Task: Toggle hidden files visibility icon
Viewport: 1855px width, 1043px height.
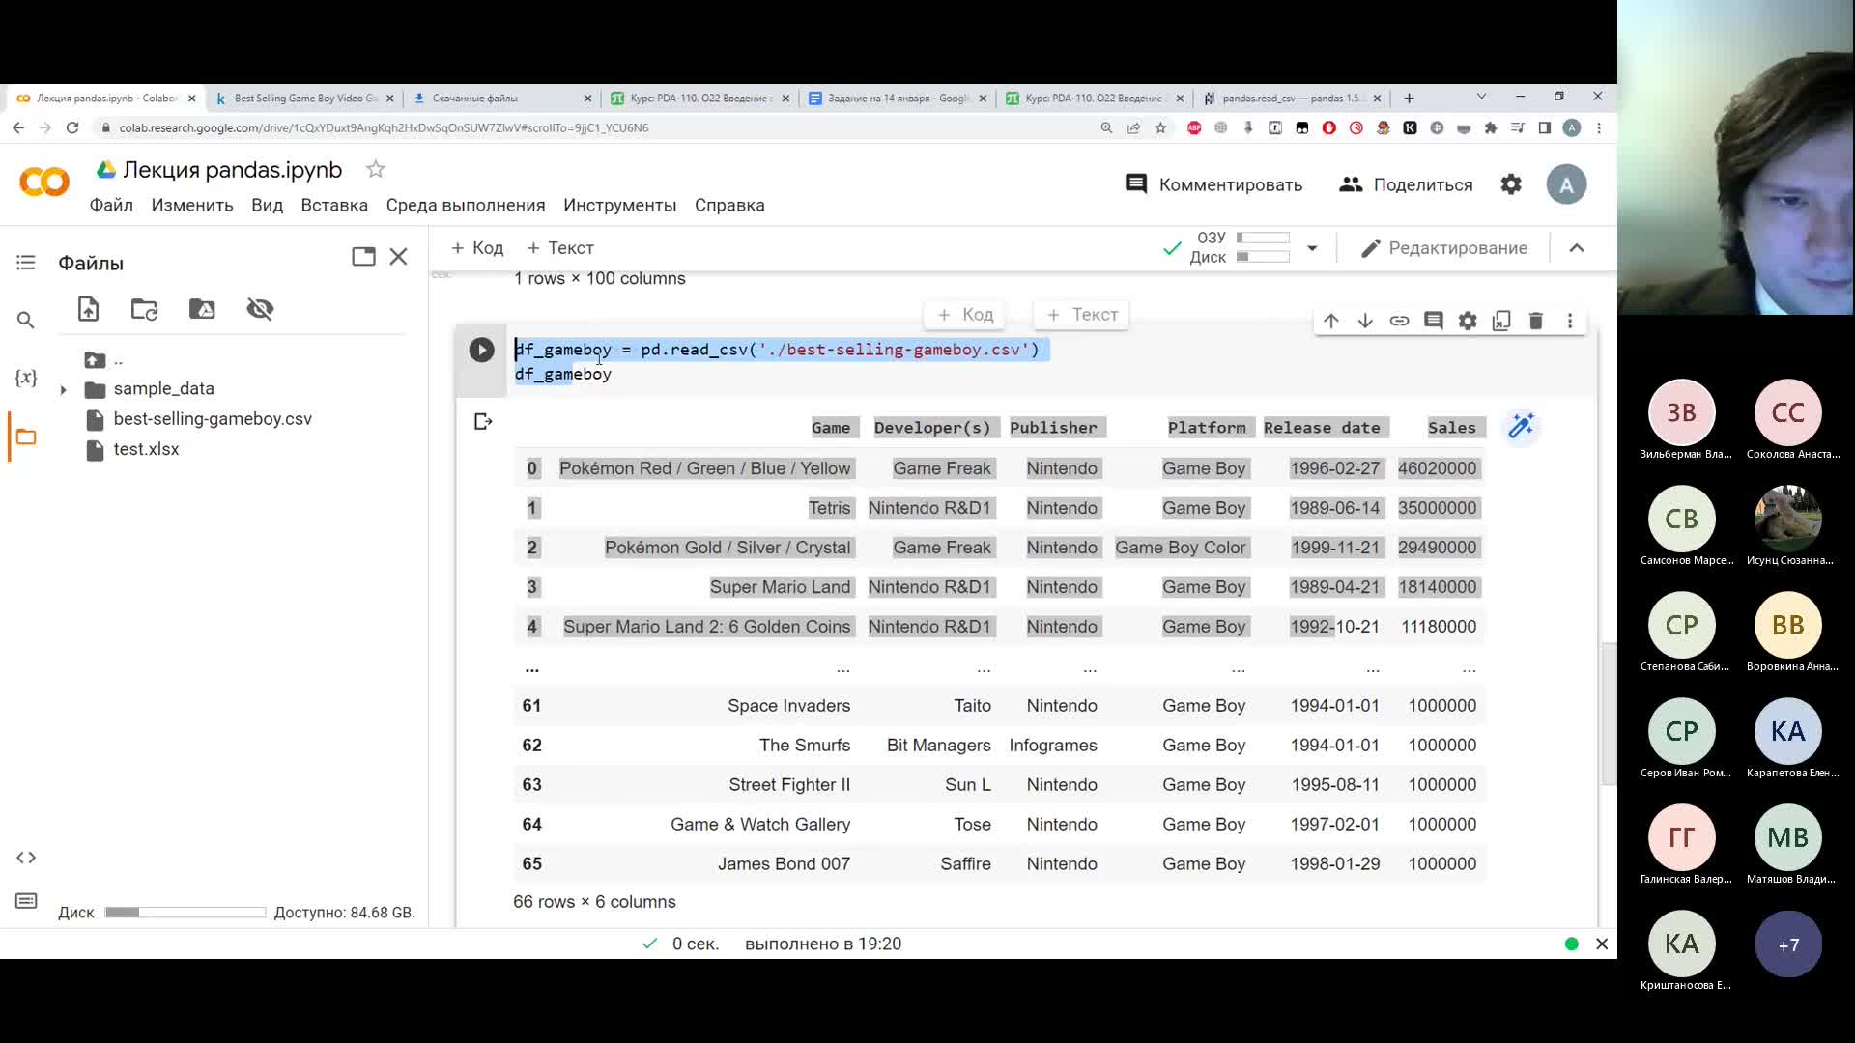Action: coord(260,309)
